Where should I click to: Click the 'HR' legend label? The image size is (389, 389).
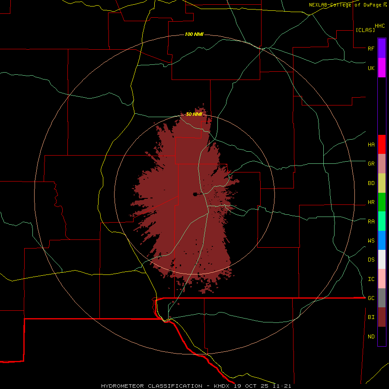click(371, 202)
